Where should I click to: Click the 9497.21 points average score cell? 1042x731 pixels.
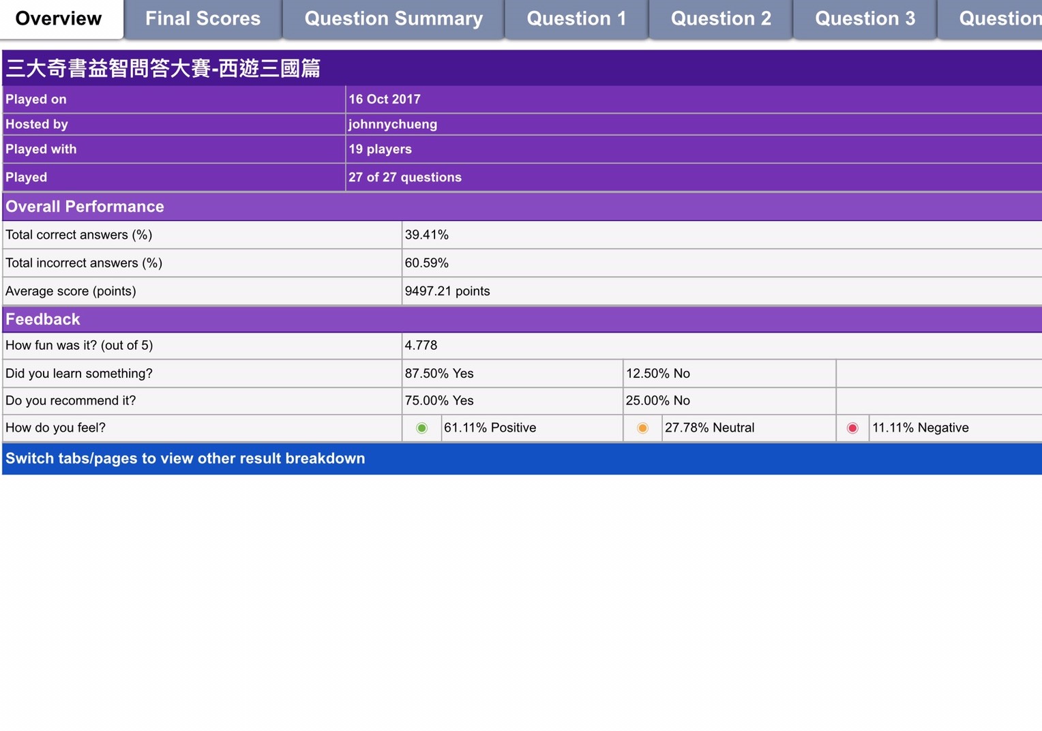point(447,291)
